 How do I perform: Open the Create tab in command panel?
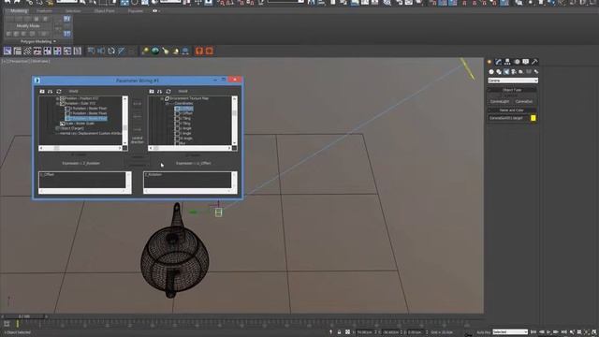[489, 62]
